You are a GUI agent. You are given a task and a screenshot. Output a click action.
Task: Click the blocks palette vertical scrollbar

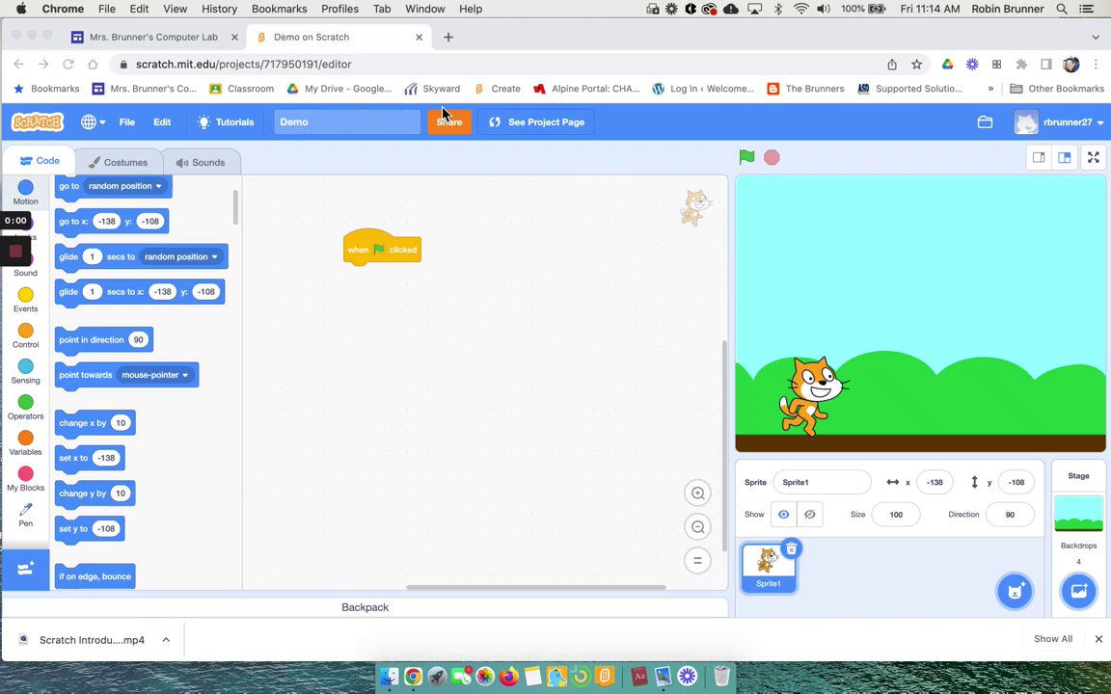[235, 207]
